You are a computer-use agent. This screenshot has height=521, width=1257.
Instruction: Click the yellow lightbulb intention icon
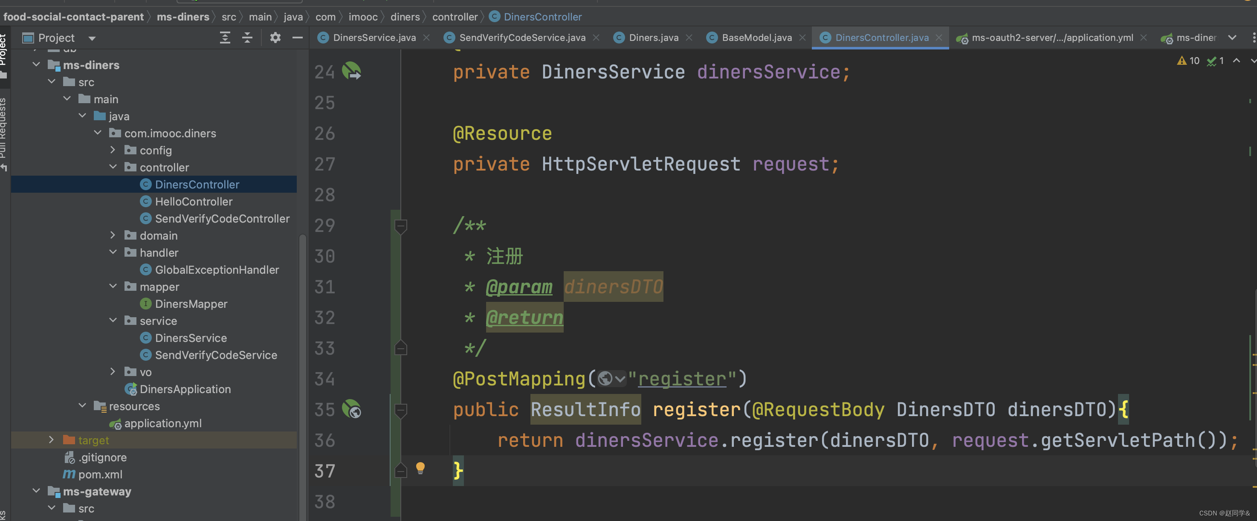click(420, 468)
